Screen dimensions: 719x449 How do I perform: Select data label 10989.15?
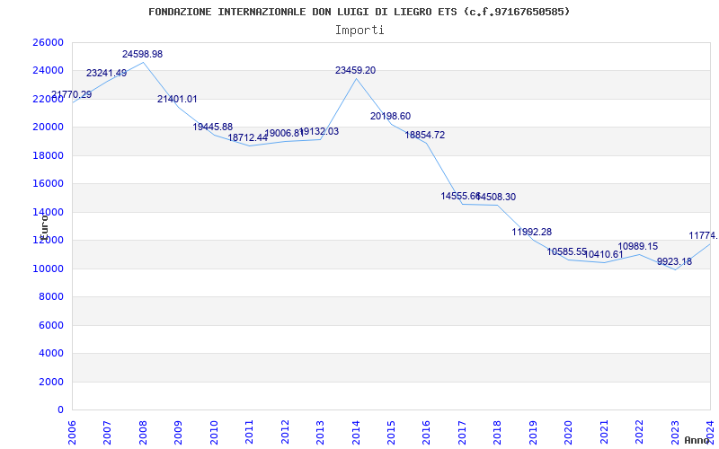638,246
